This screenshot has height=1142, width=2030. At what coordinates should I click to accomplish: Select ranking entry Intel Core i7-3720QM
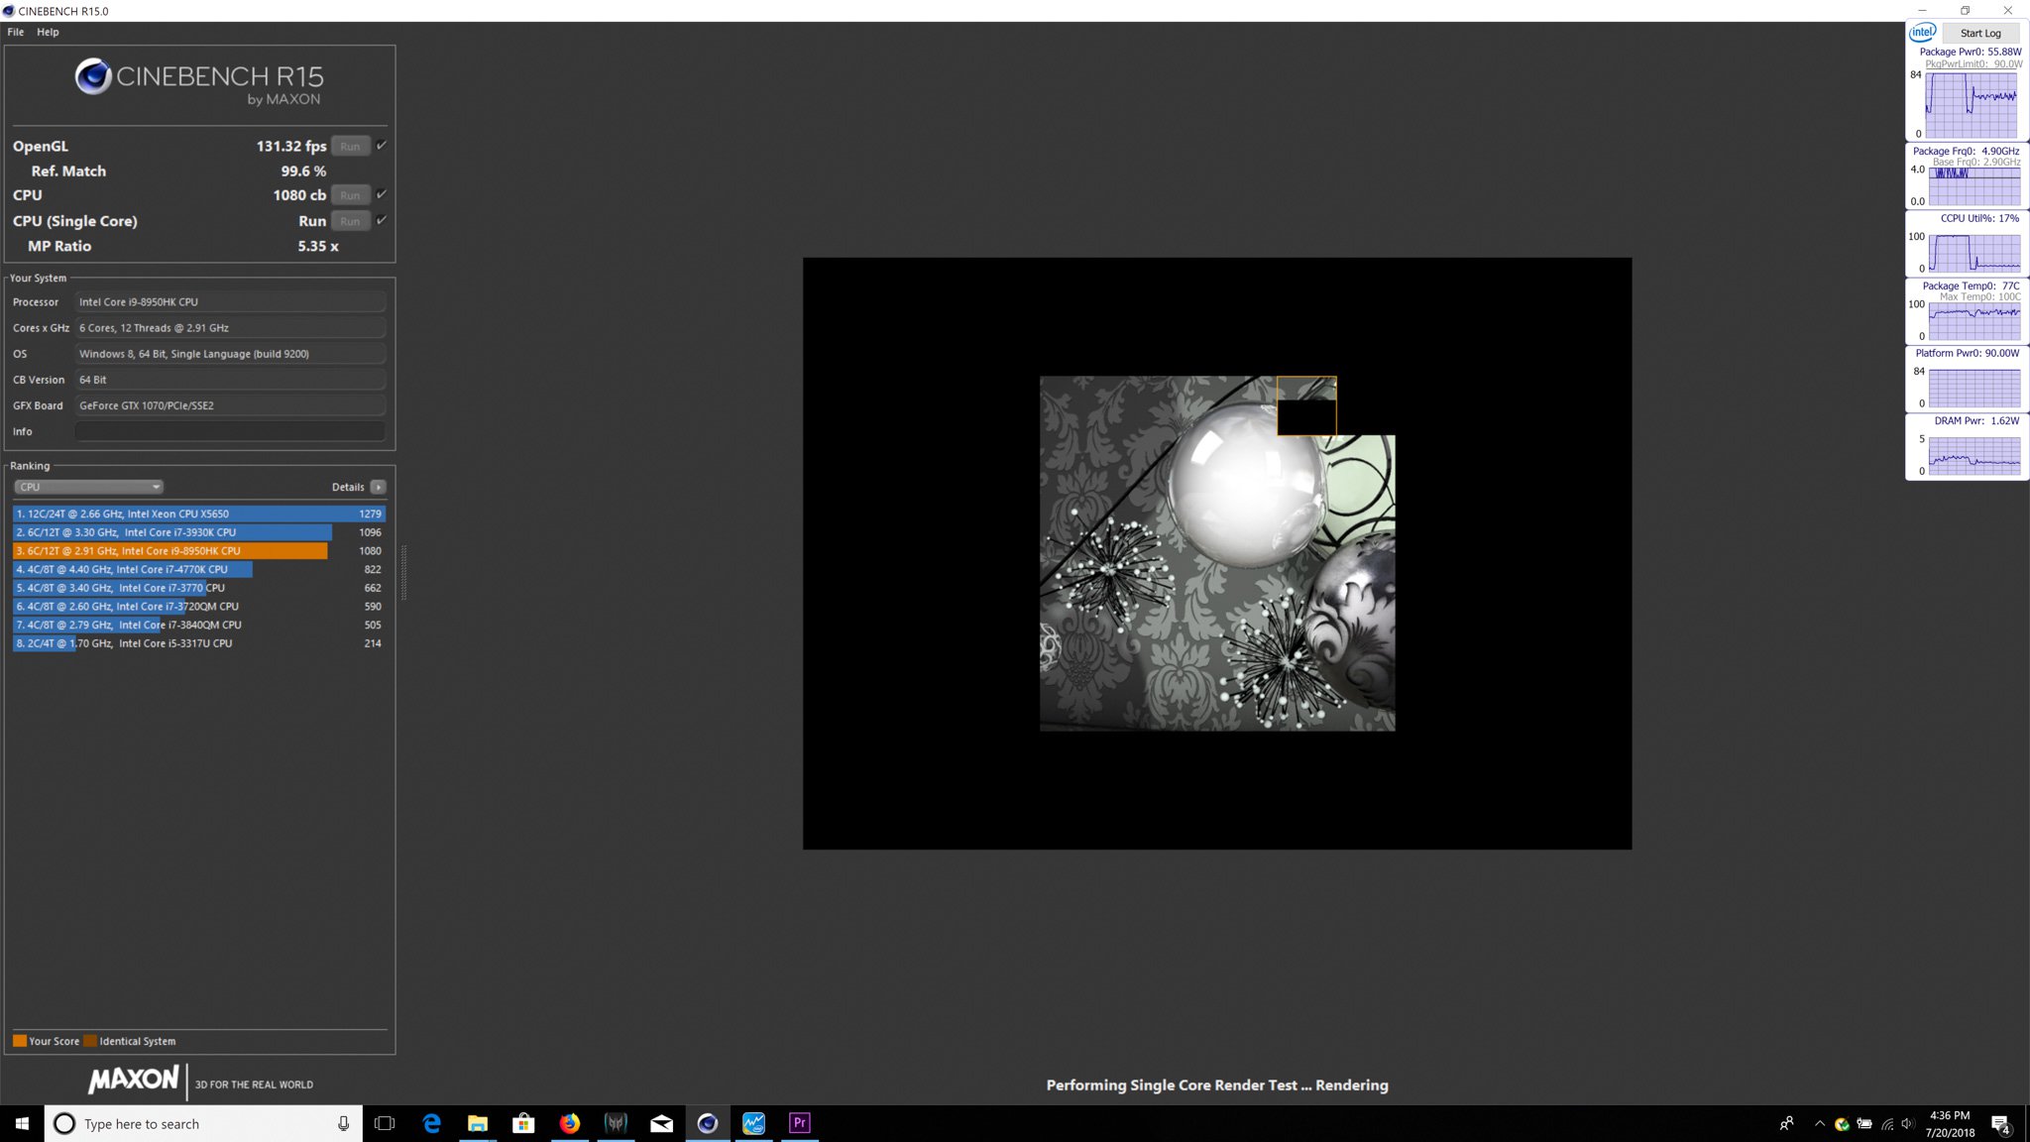tap(199, 607)
